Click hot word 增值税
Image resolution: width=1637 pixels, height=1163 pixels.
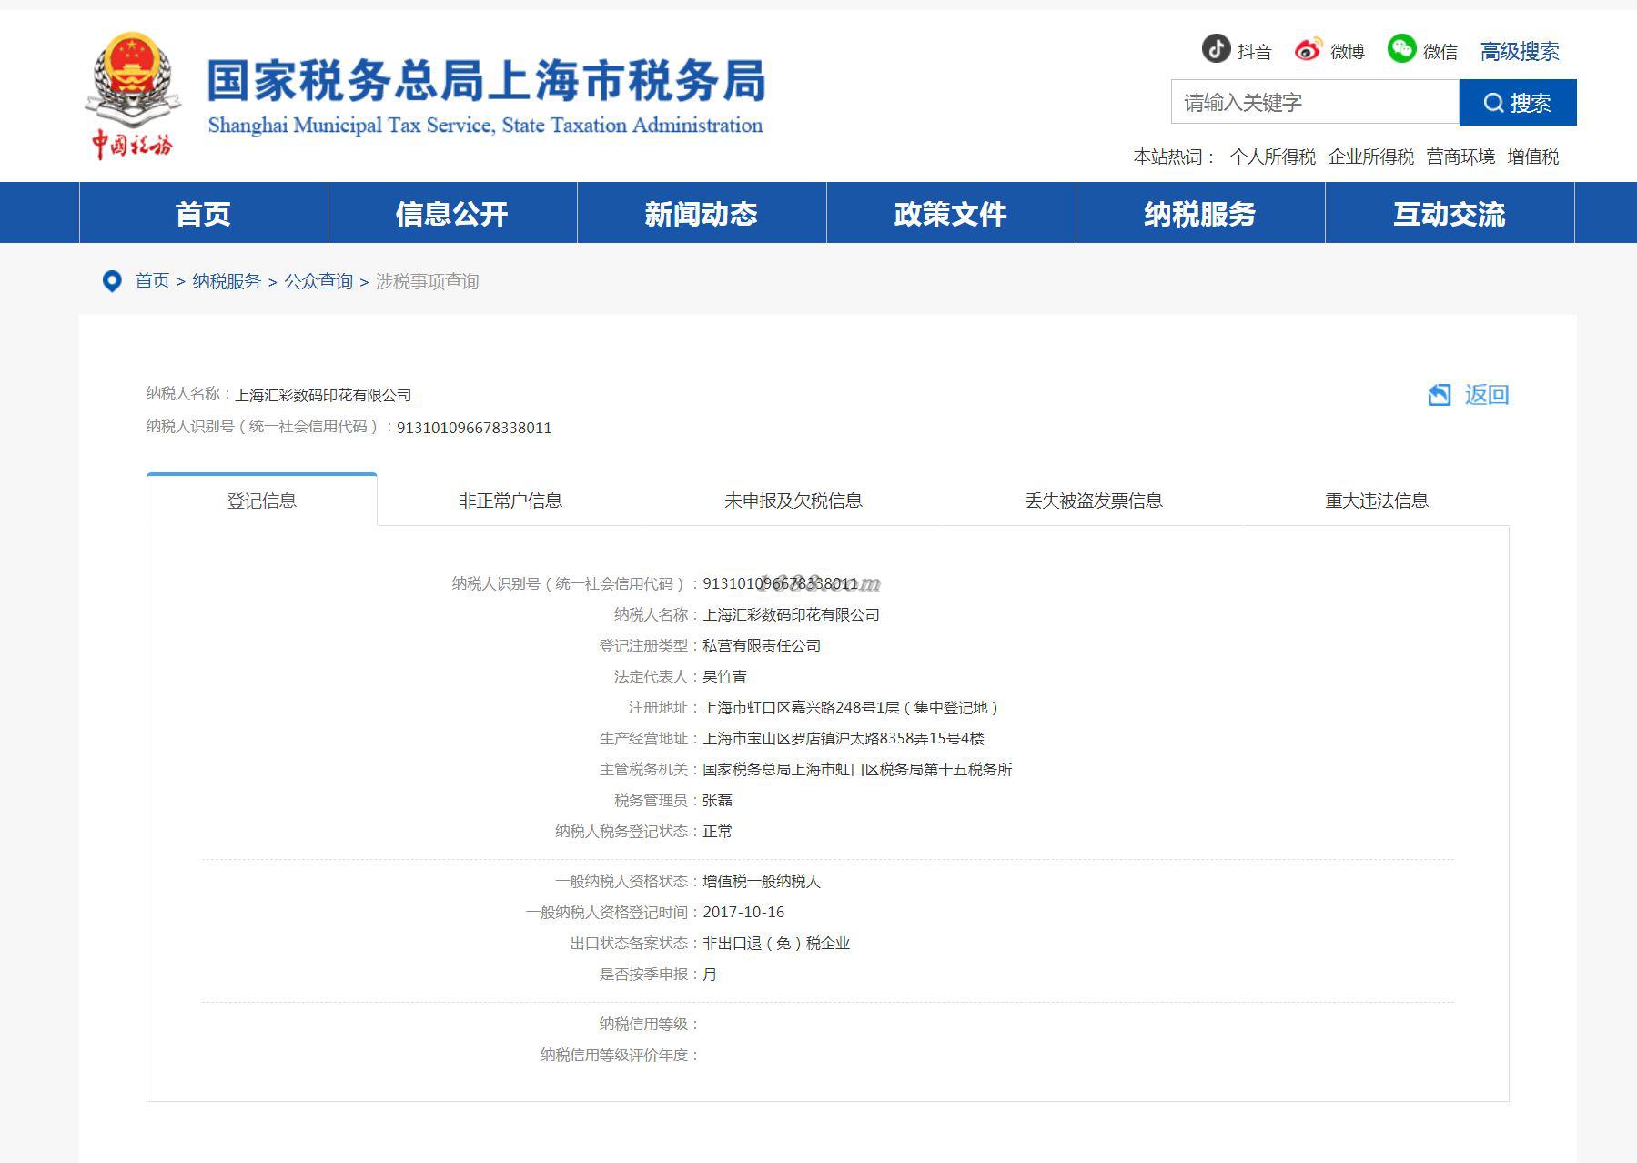click(1532, 157)
